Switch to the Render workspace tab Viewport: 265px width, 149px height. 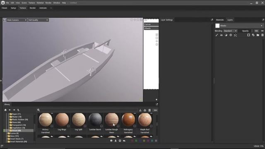click(x=33, y=8)
